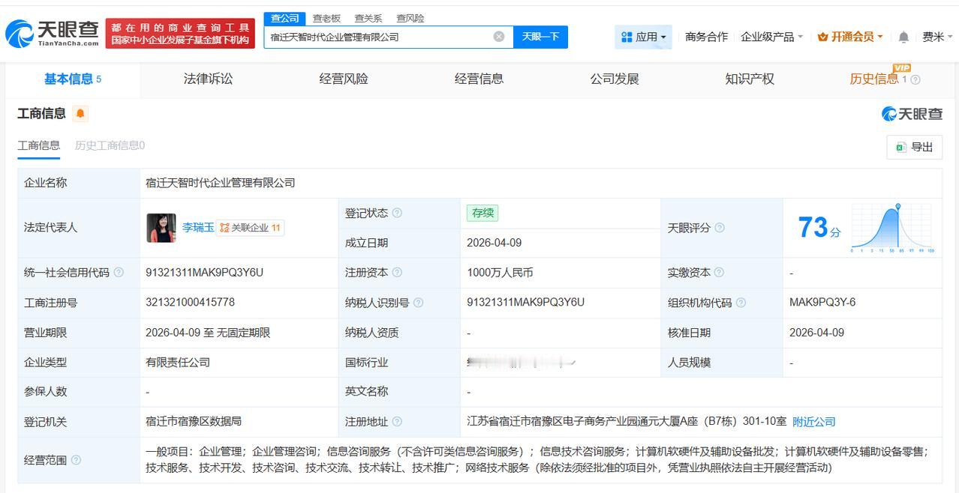Screen dimensions: 959x493
Task: Switch to the 法律诉讼 tab
Action: [208, 79]
